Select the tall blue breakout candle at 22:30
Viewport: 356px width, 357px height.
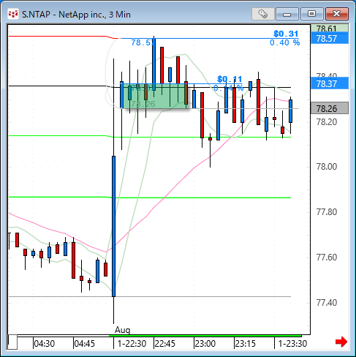[x=113, y=226]
